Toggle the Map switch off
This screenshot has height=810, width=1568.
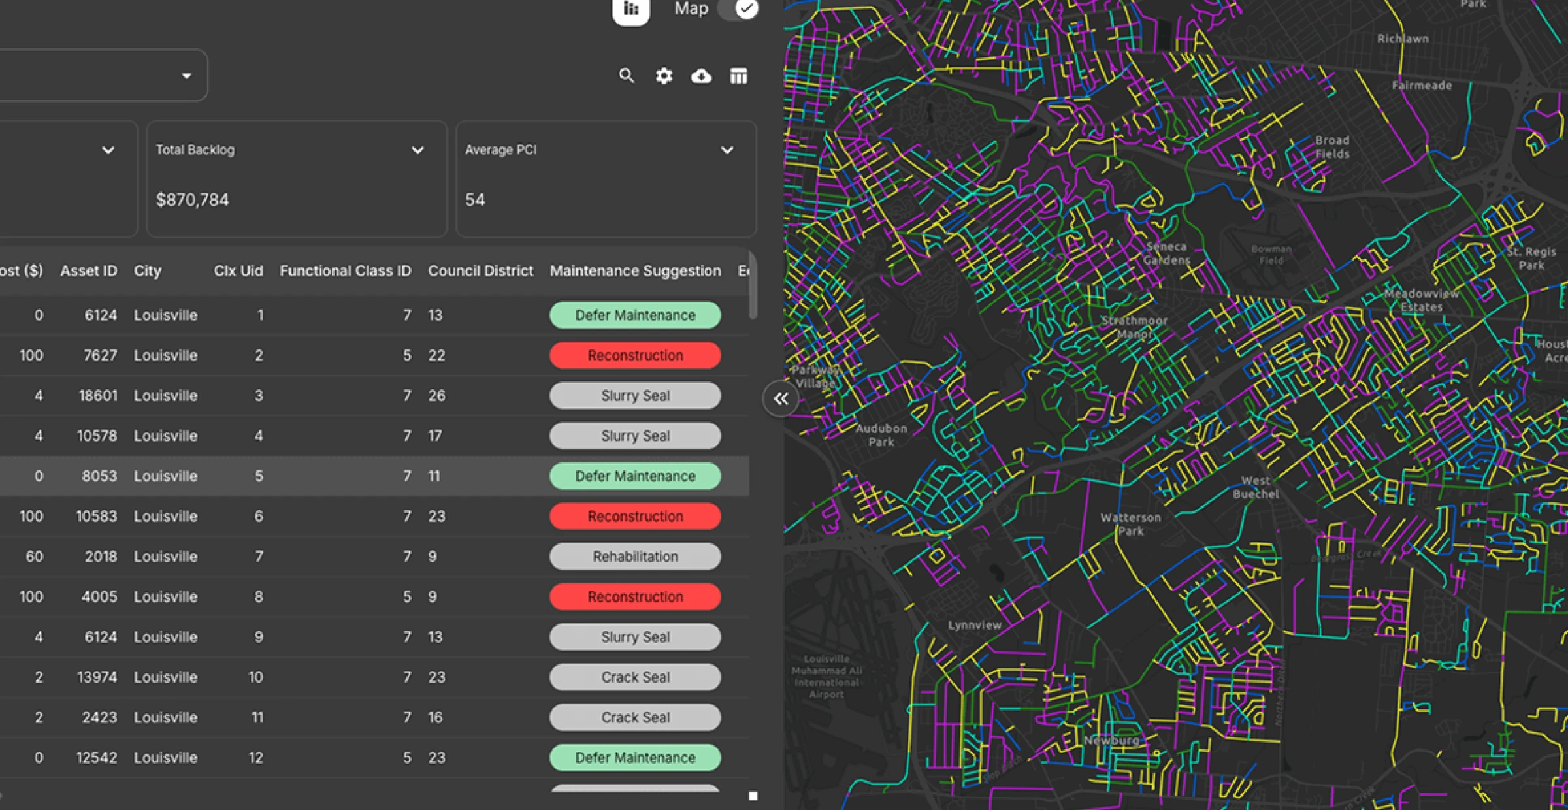tap(739, 9)
